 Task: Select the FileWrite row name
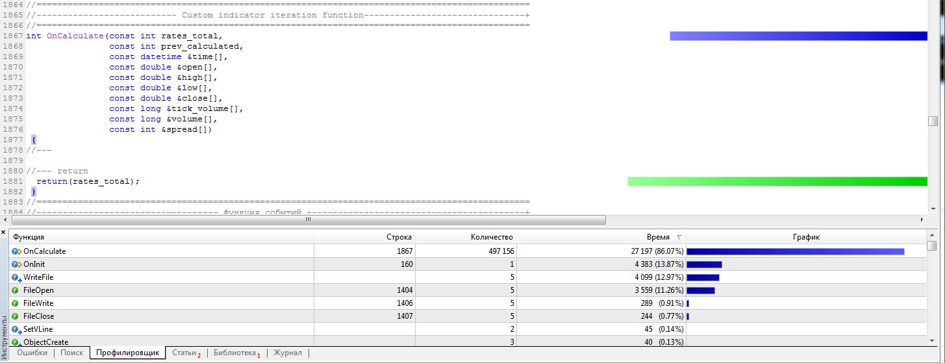pos(38,303)
